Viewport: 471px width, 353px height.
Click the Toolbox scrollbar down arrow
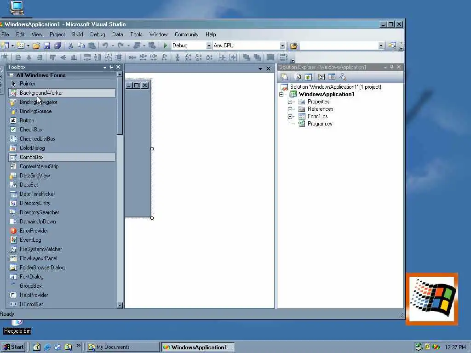(x=119, y=305)
